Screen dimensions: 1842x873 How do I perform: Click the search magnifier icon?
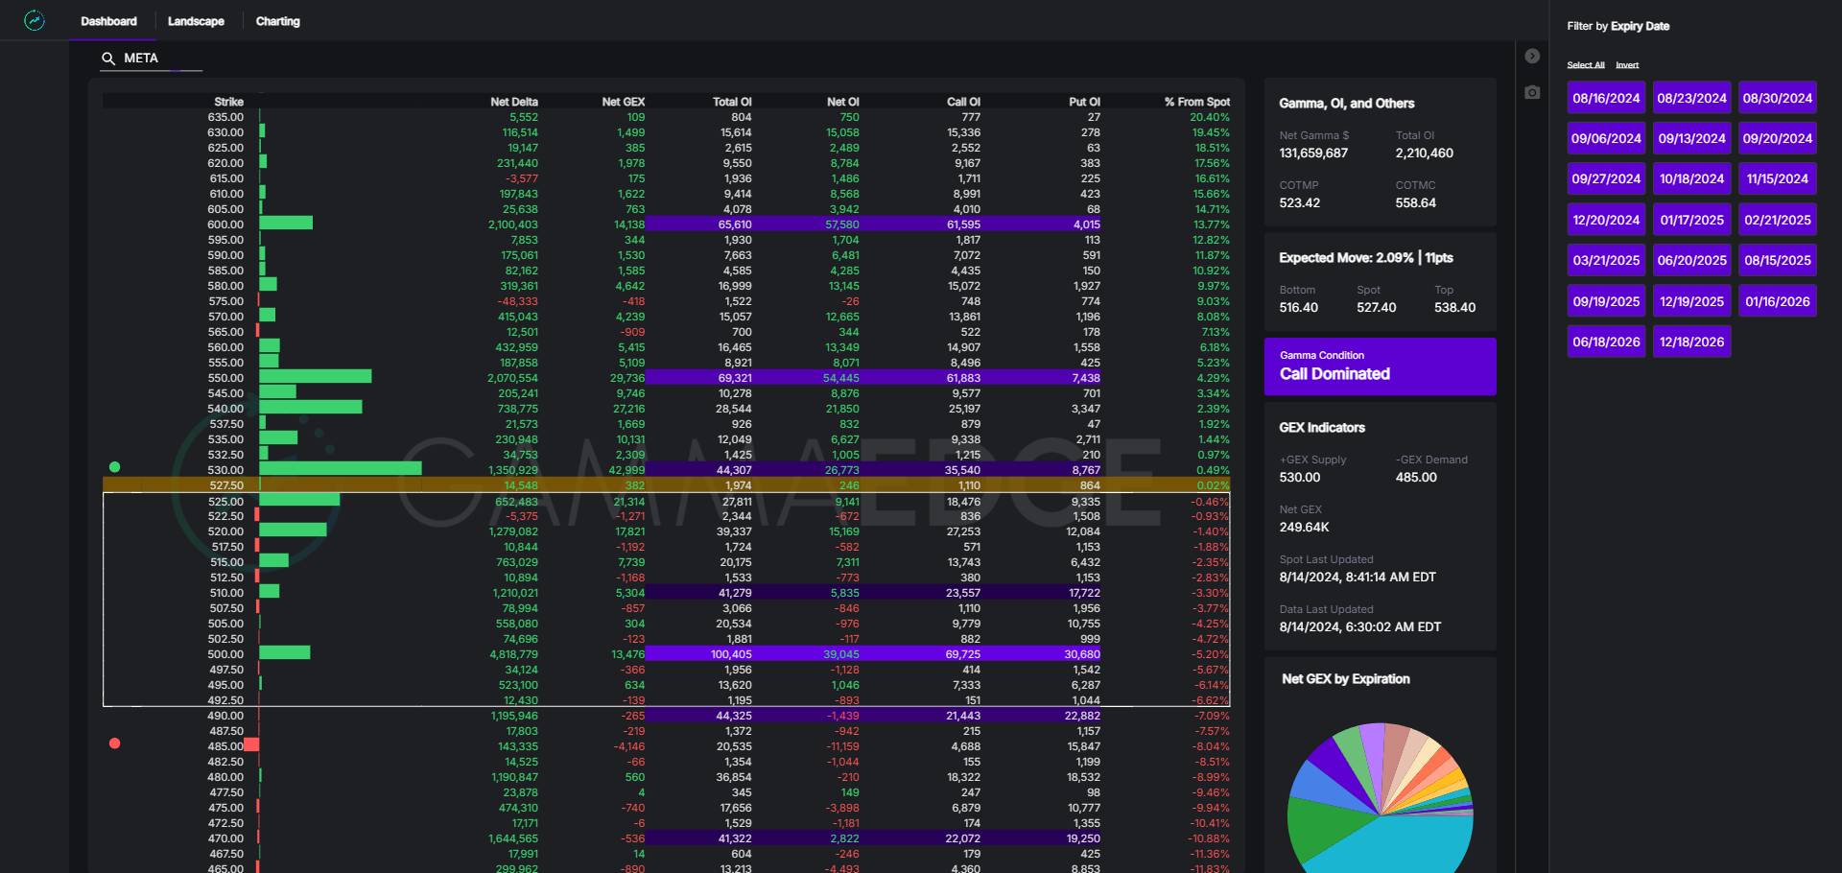click(108, 59)
